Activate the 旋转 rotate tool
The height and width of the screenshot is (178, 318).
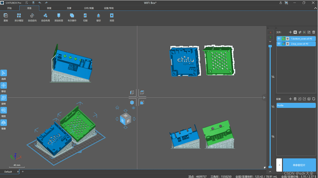click(4, 98)
